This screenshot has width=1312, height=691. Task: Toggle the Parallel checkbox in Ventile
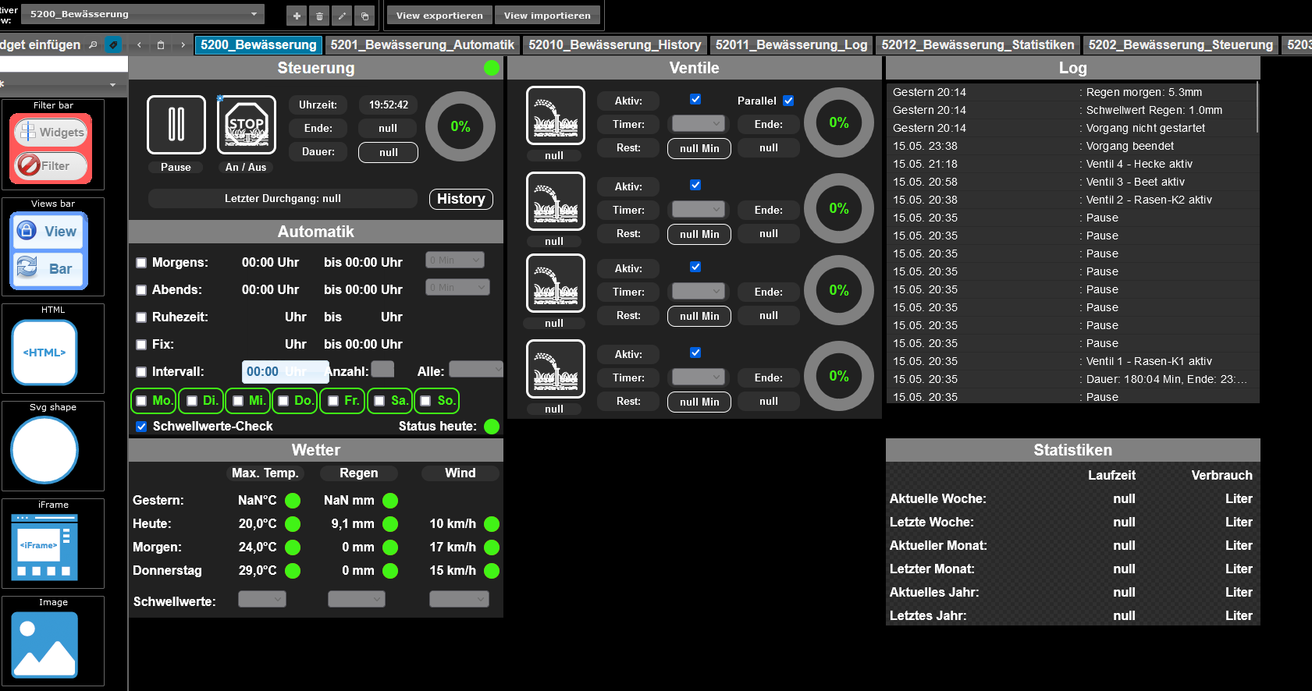point(788,101)
